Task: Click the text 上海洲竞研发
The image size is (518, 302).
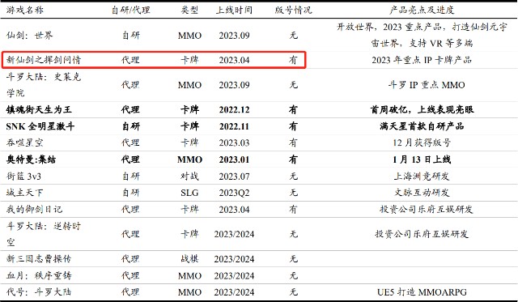Action: click(x=422, y=177)
